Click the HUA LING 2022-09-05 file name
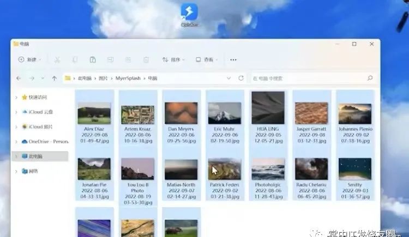 click(x=268, y=135)
